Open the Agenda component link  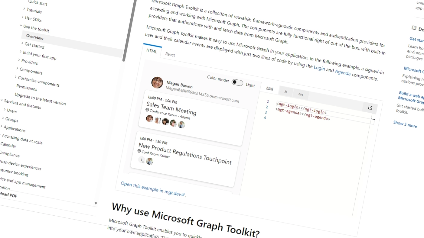tap(342, 73)
